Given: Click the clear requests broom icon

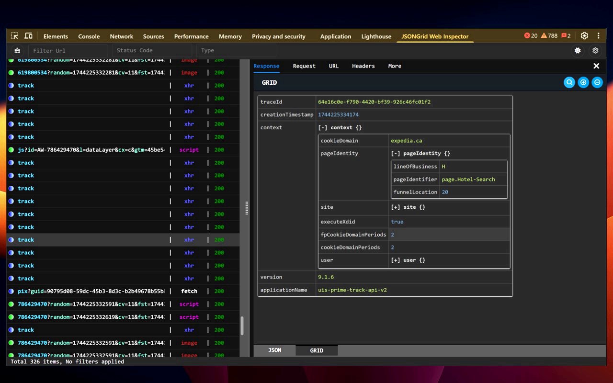Looking at the screenshot, I should point(17,50).
